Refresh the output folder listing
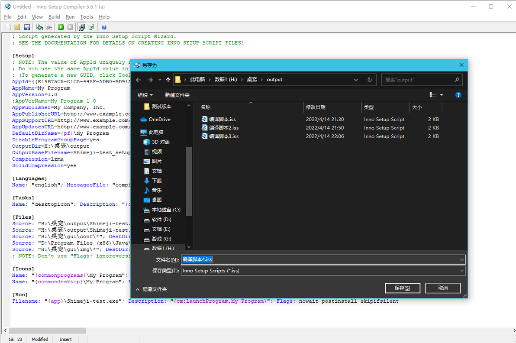The image size is (516, 343). [x=370, y=80]
